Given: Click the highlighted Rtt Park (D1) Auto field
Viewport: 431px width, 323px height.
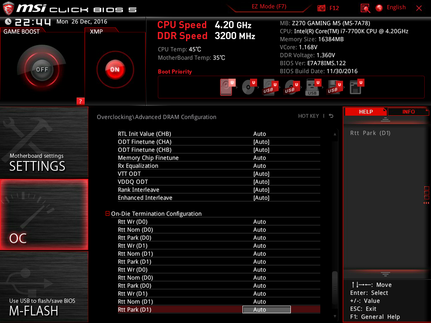Looking at the screenshot, I should [266, 310].
